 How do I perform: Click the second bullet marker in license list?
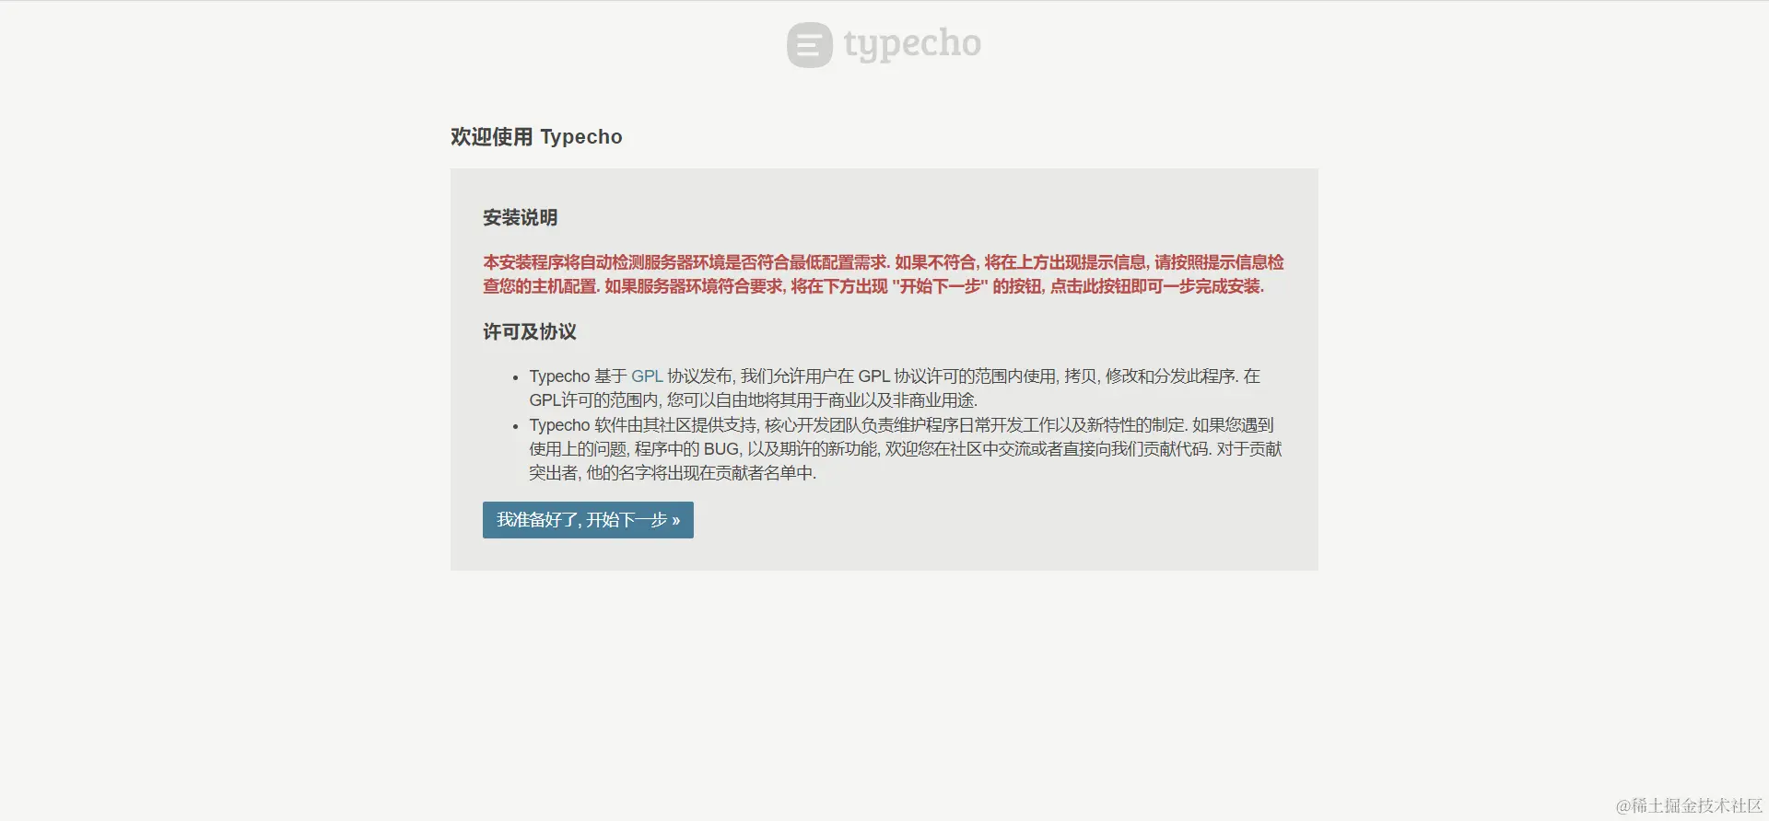(x=516, y=426)
